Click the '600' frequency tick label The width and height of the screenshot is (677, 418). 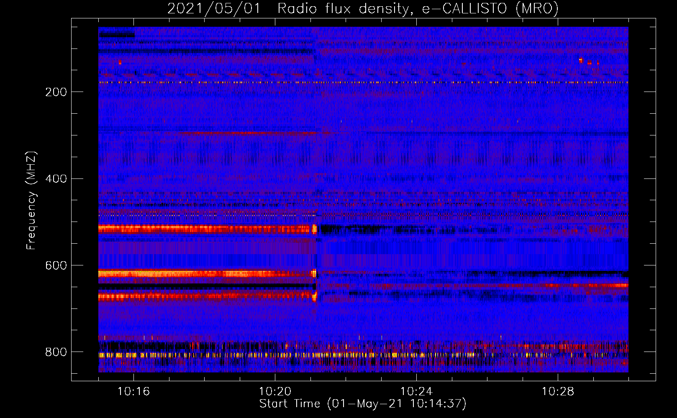(56, 266)
